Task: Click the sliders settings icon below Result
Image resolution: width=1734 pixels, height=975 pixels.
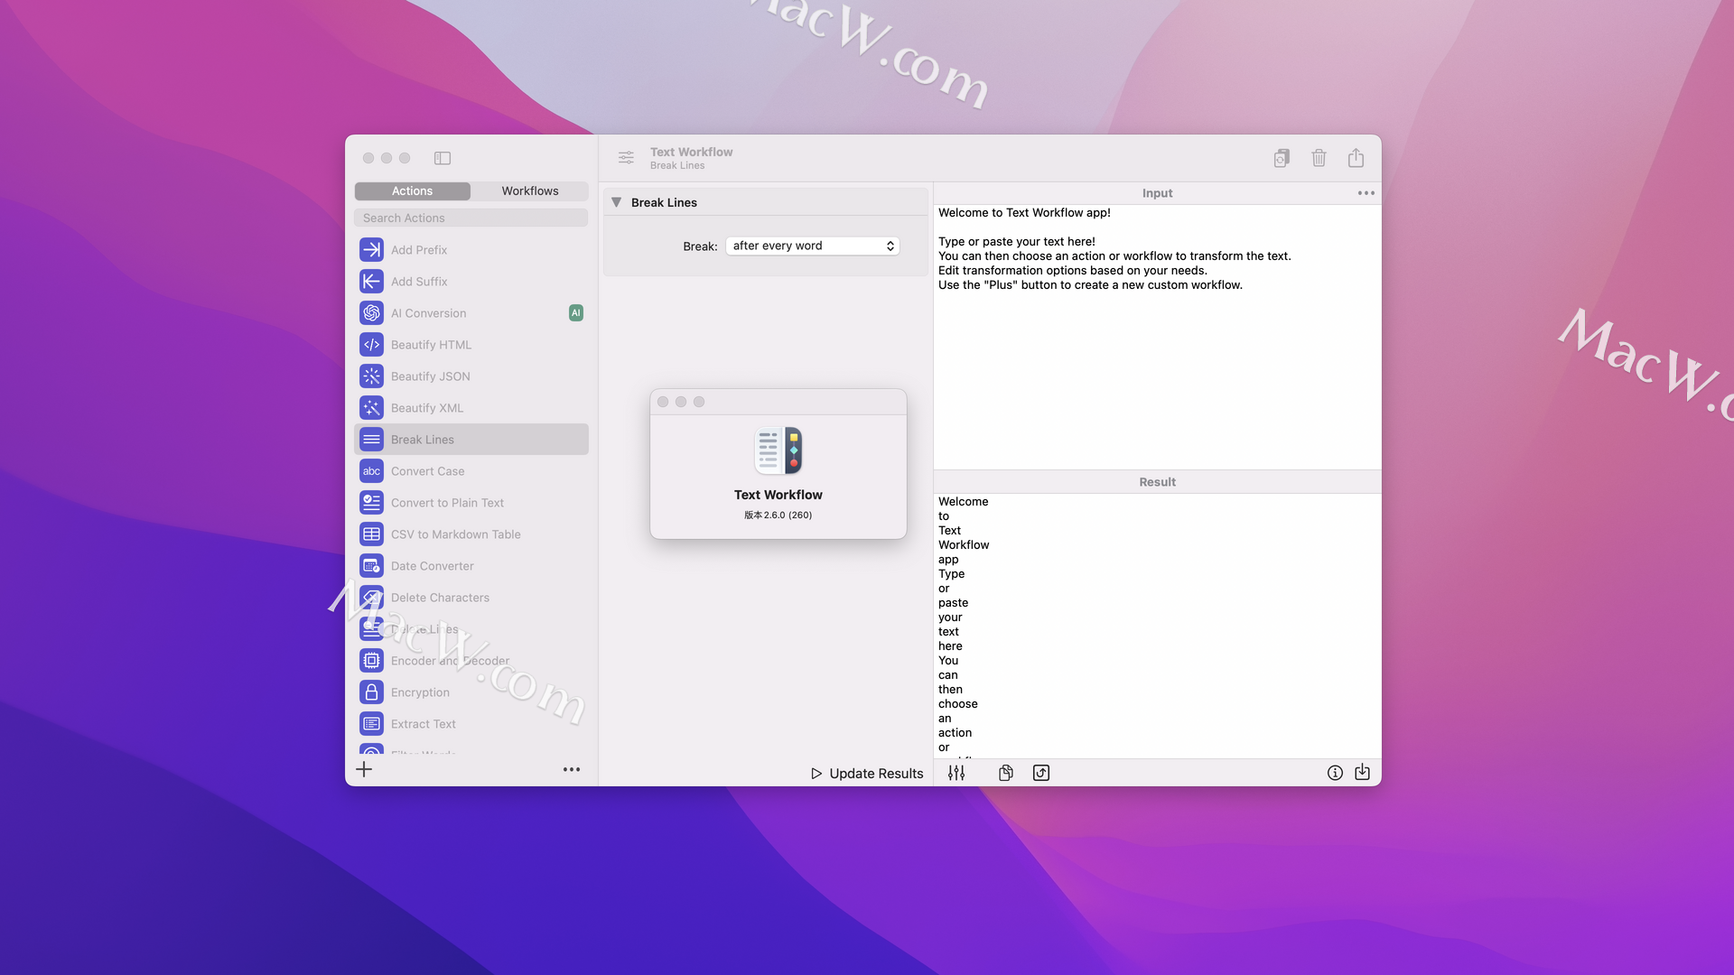Action: (956, 773)
